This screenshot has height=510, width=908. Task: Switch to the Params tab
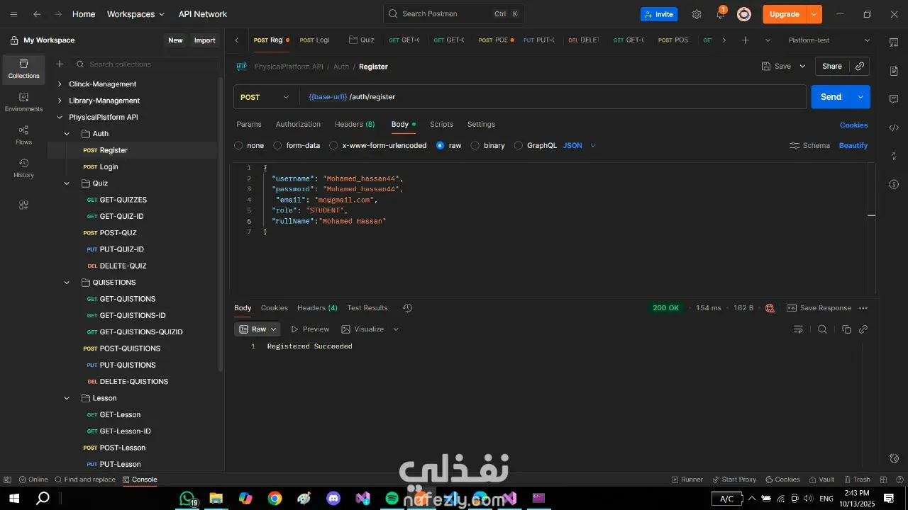click(x=249, y=124)
